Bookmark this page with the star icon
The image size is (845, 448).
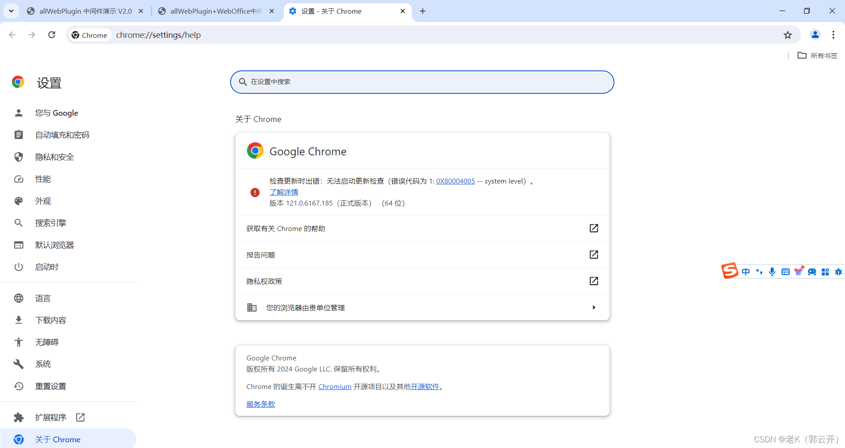coord(788,35)
